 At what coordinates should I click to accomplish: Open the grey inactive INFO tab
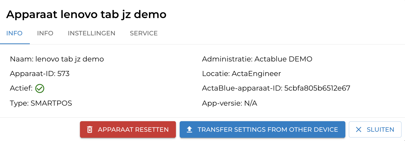coord(45,33)
